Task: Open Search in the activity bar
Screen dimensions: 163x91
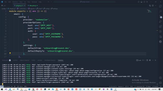Action: [x=160, y=11]
